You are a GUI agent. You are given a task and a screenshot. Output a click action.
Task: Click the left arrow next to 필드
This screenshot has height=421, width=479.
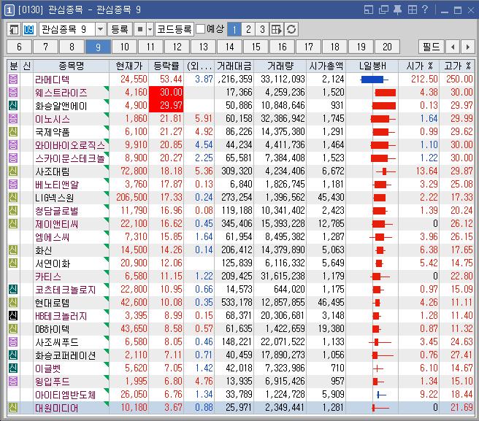[453, 47]
